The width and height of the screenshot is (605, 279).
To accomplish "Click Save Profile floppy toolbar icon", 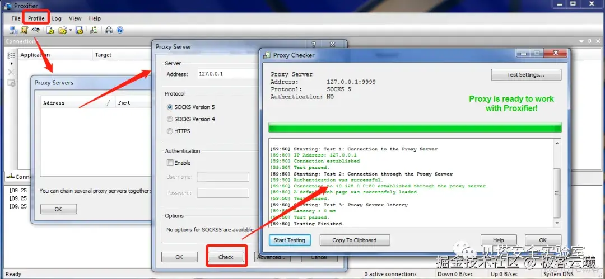I will click(80, 30).
